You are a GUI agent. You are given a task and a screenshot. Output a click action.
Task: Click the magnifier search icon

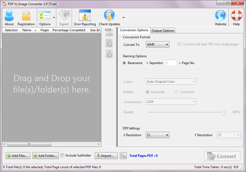[x=123, y=156]
